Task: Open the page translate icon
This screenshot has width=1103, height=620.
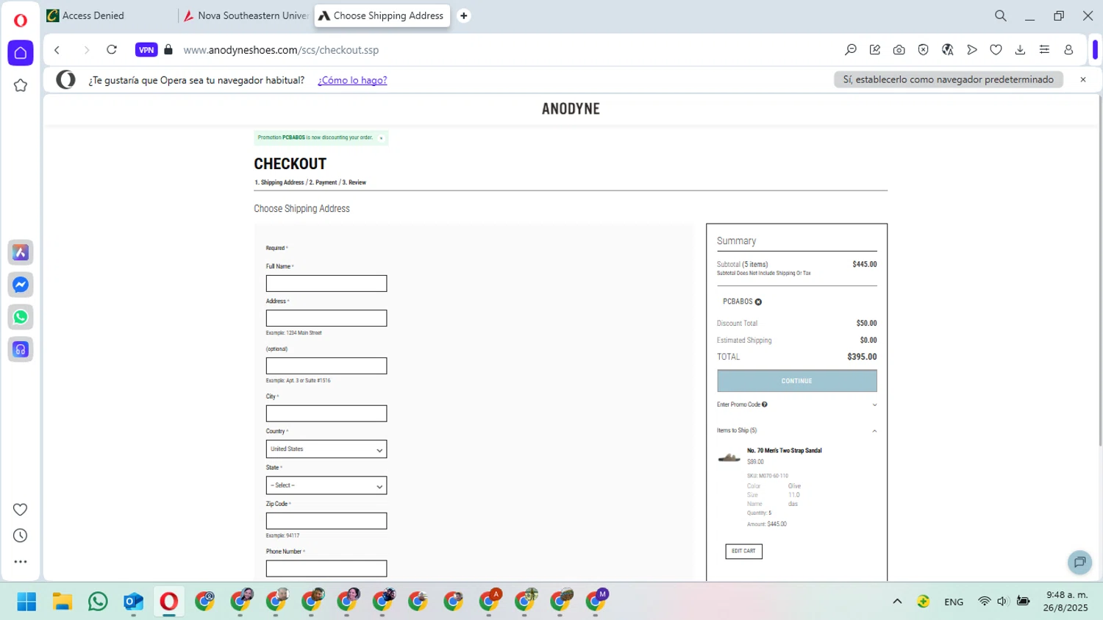Action: (948, 50)
